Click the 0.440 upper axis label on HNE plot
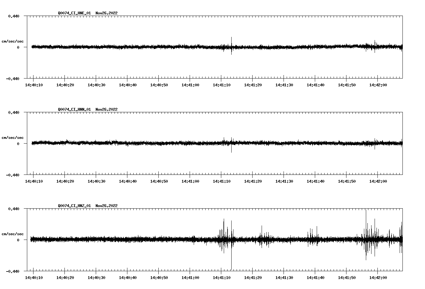This screenshot has width=425, height=289. 14,16
